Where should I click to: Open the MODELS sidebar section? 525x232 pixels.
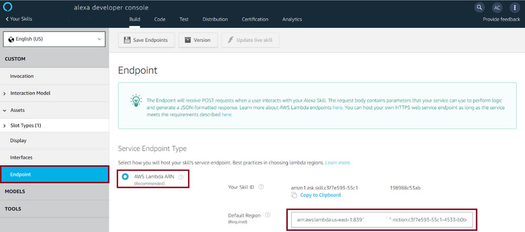pyautogui.click(x=54, y=192)
